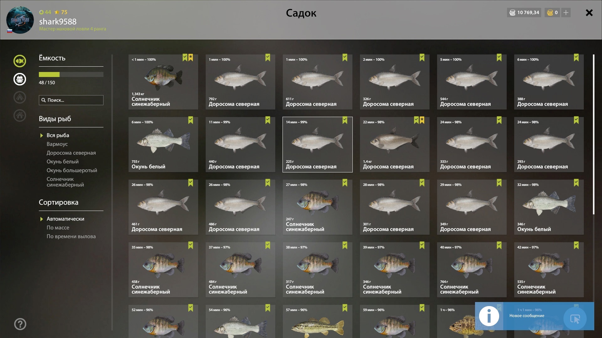Click the shark9588 profile avatar

pyautogui.click(x=20, y=20)
